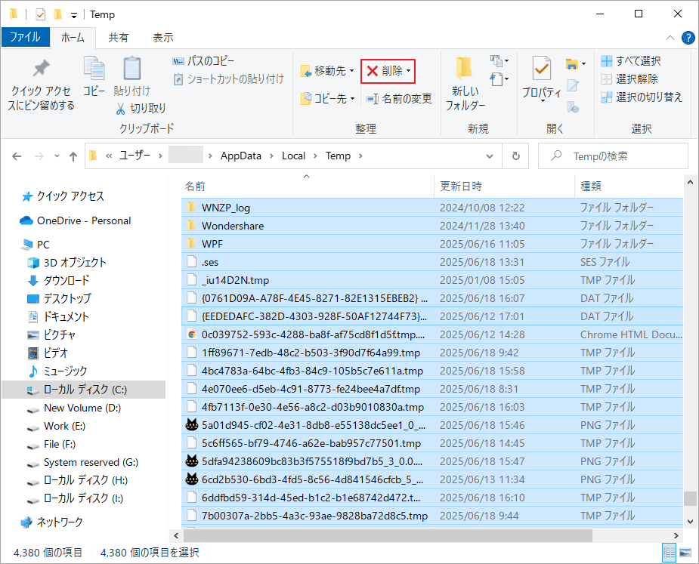
Task: Open Videos (ビデオ) in the sidebar
Action: point(48,353)
